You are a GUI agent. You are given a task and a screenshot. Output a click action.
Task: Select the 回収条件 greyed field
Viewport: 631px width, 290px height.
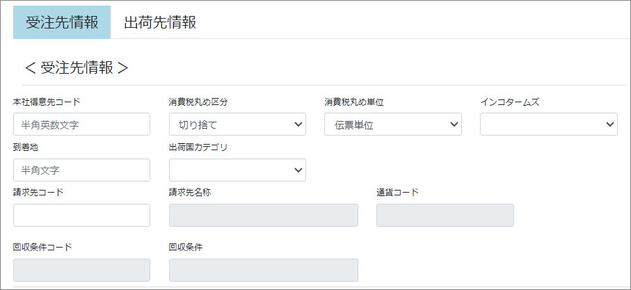click(x=264, y=270)
